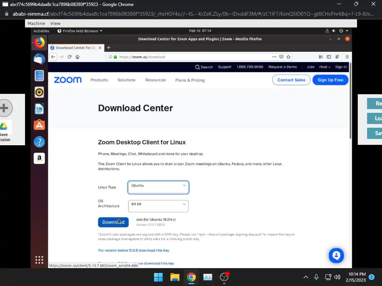This screenshot has width=382, height=286.
Task: Launch LibreOffice Writer from the dock
Action: coord(39,109)
